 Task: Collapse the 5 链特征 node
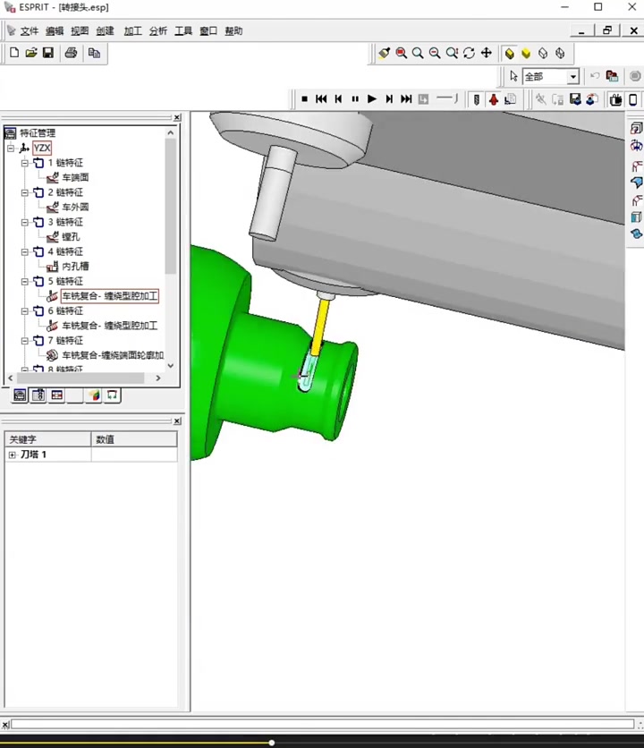[25, 282]
